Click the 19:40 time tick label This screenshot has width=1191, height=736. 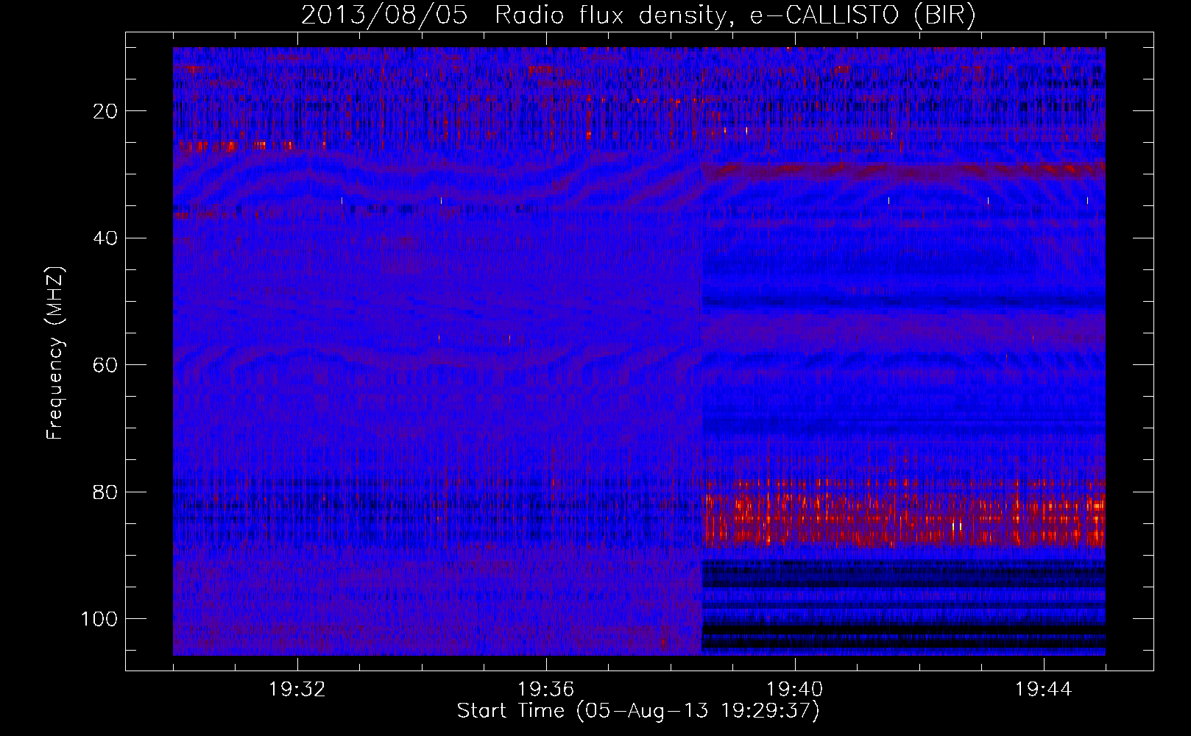(795, 690)
